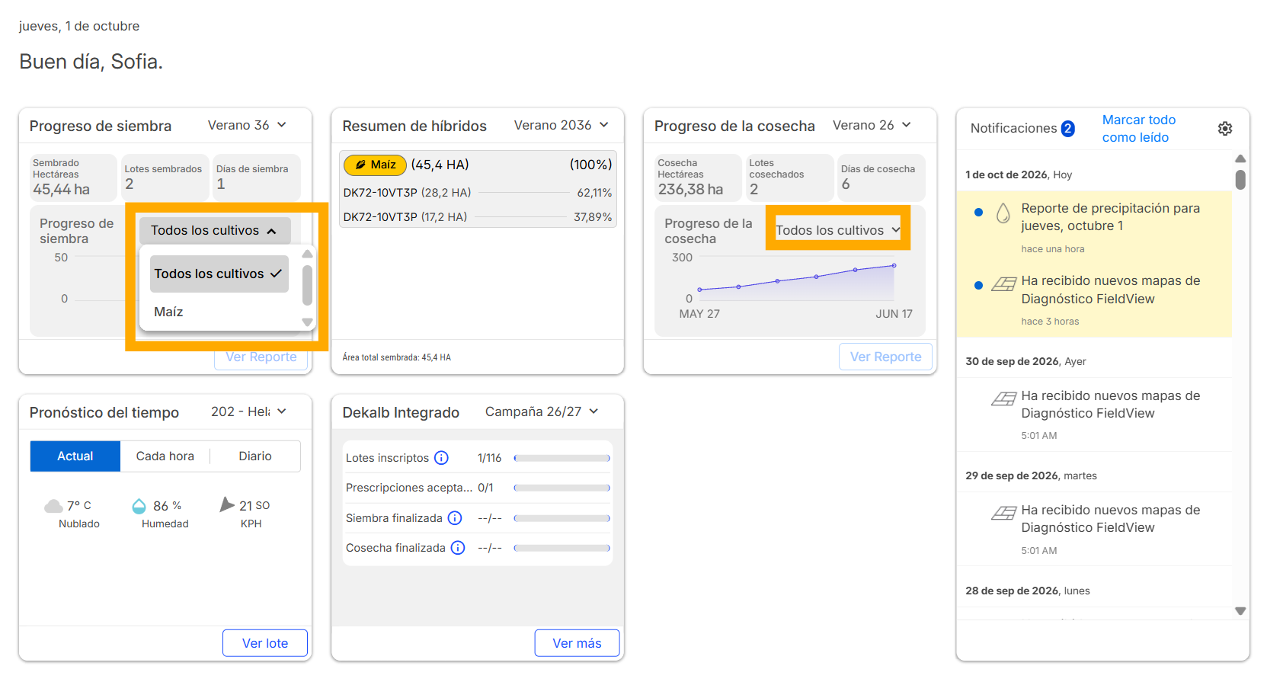Collapse the open Todos los cultivos dropdown in siembra
This screenshot has width=1267, height=682.
point(214,230)
